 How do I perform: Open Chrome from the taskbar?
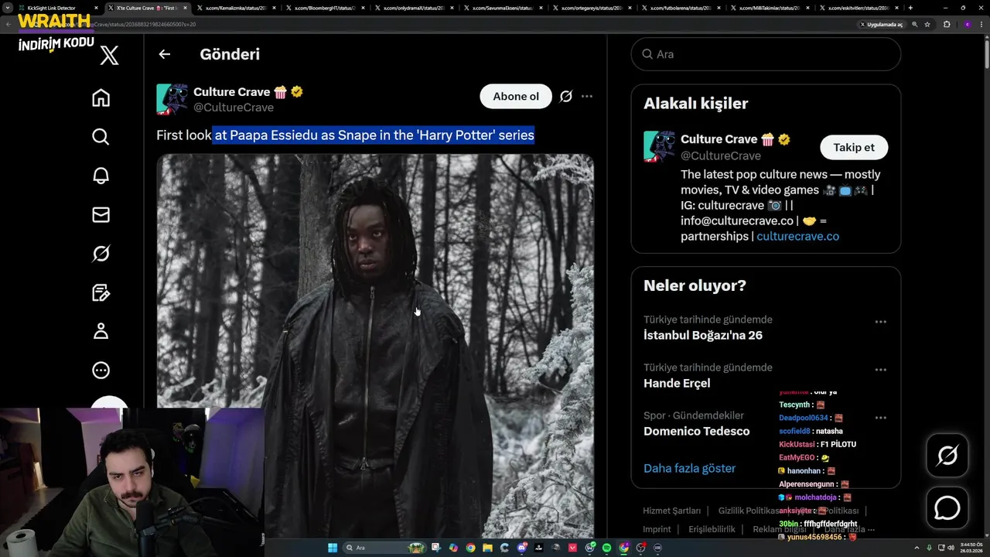coord(470,548)
